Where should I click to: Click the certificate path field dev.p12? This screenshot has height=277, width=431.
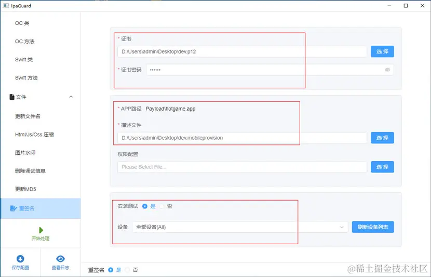click(x=242, y=52)
